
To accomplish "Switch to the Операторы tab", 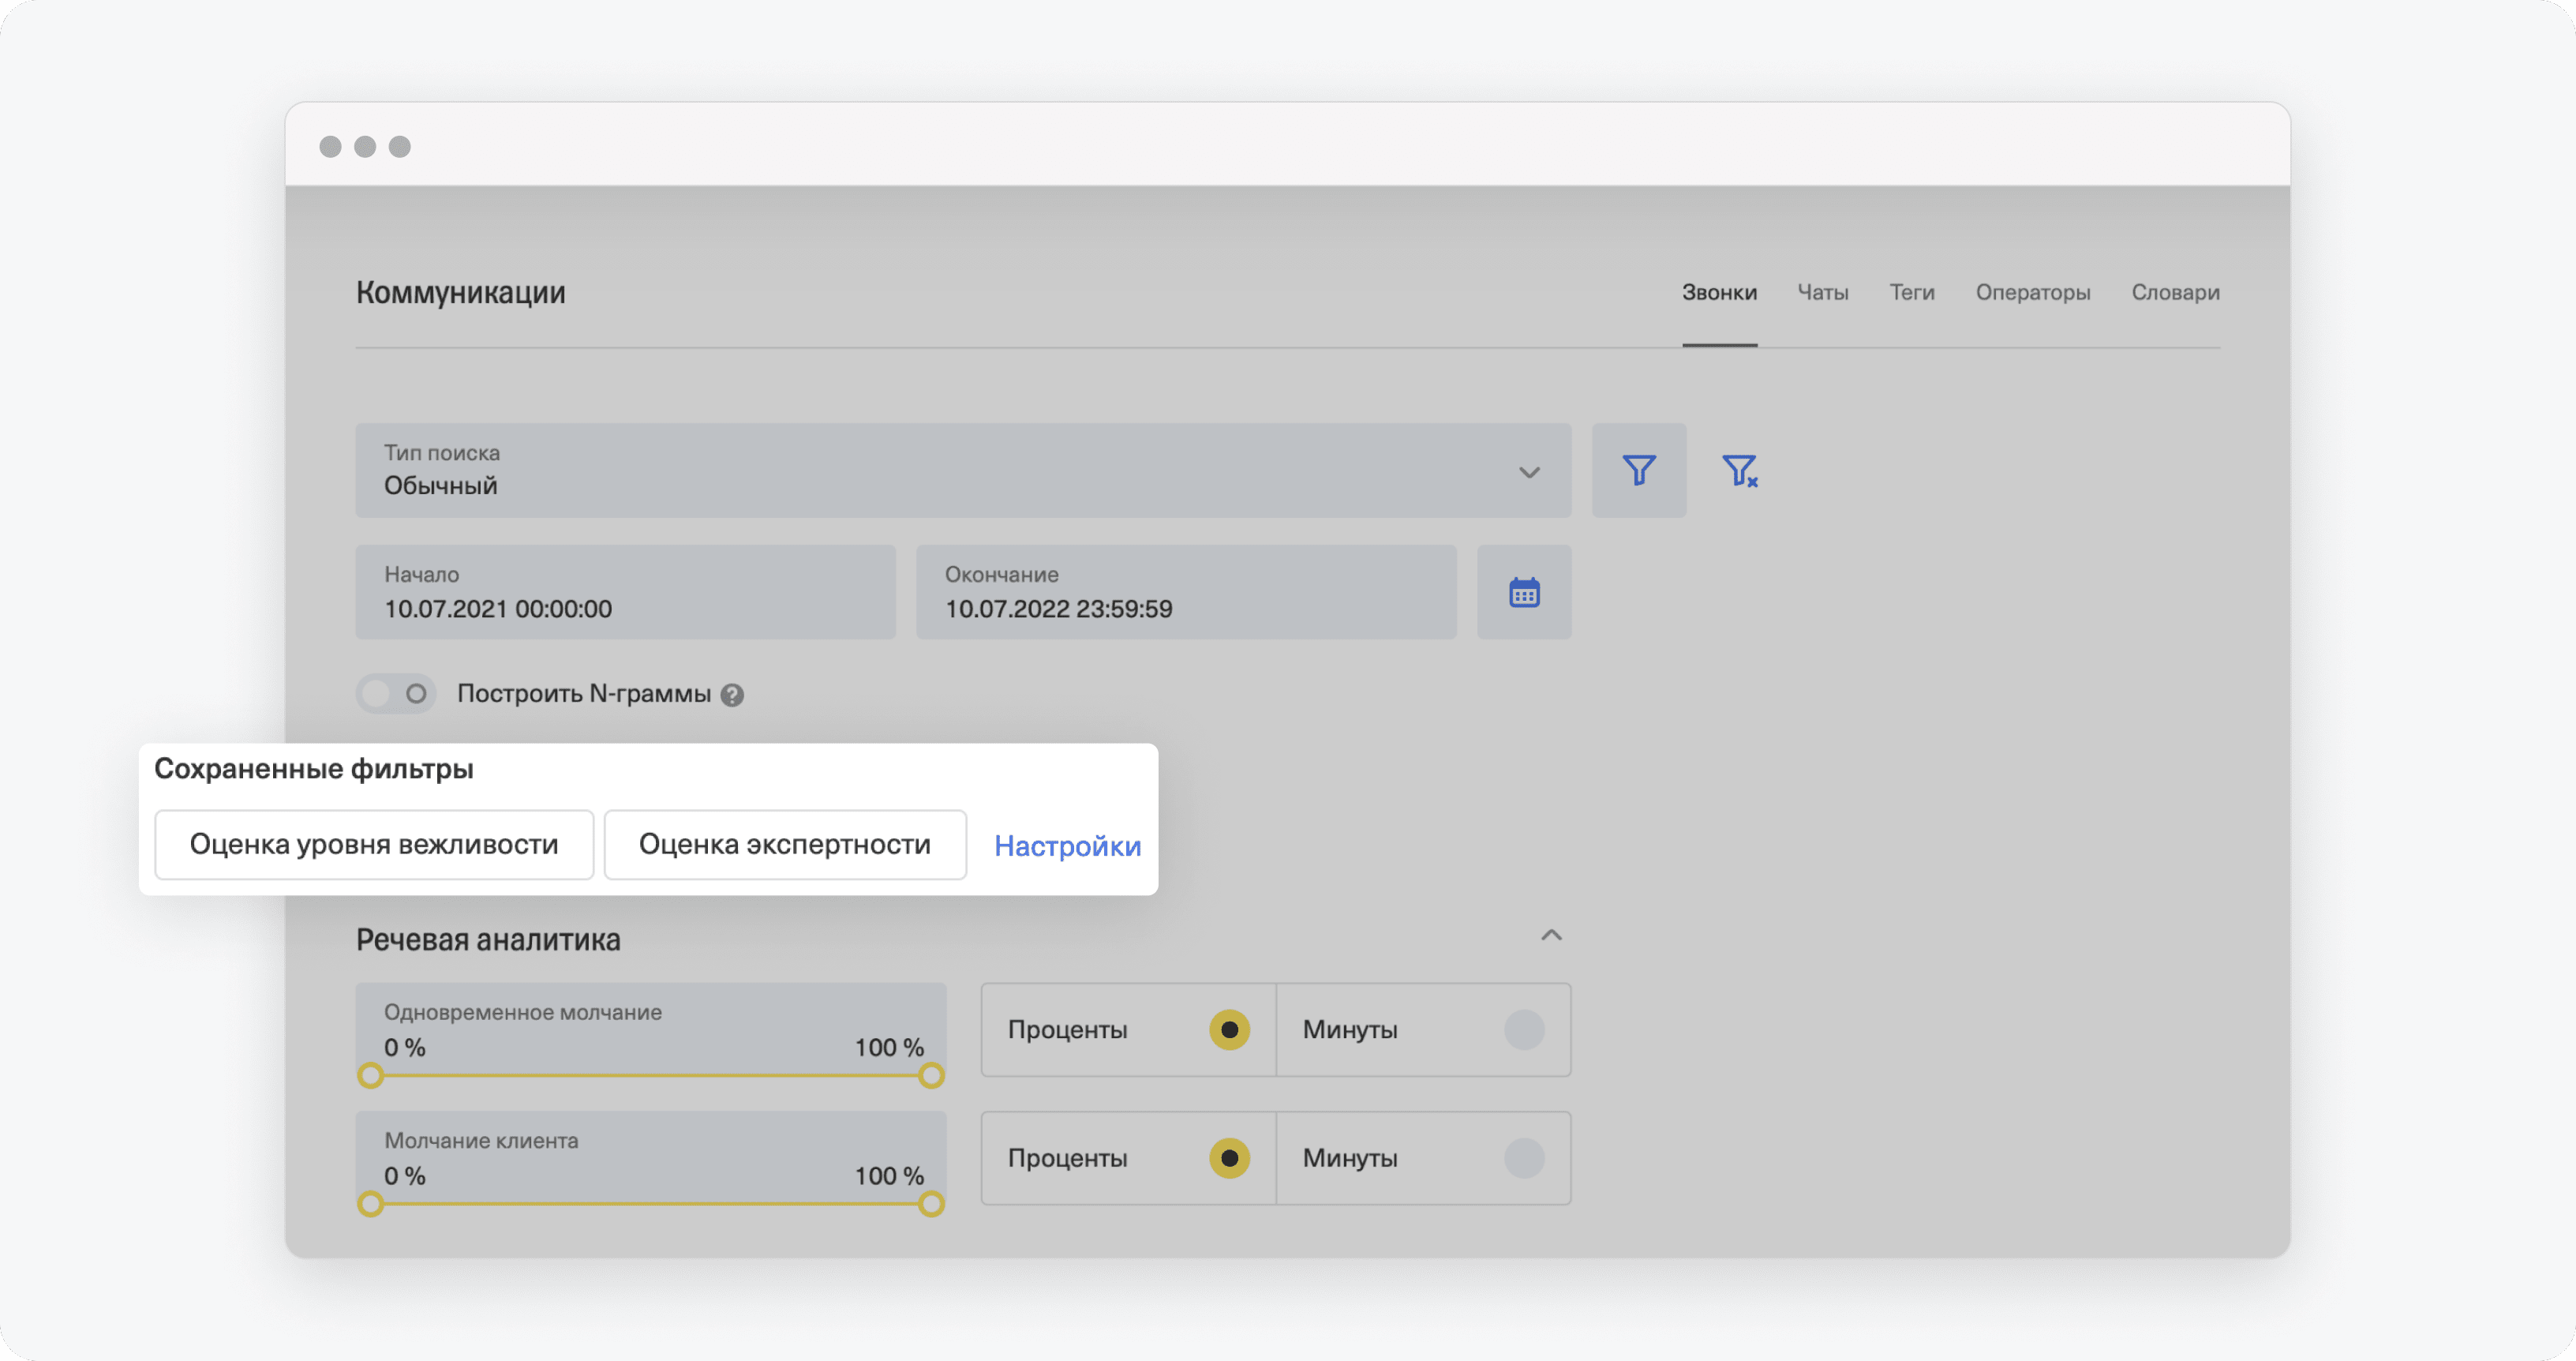I will (x=2032, y=292).
